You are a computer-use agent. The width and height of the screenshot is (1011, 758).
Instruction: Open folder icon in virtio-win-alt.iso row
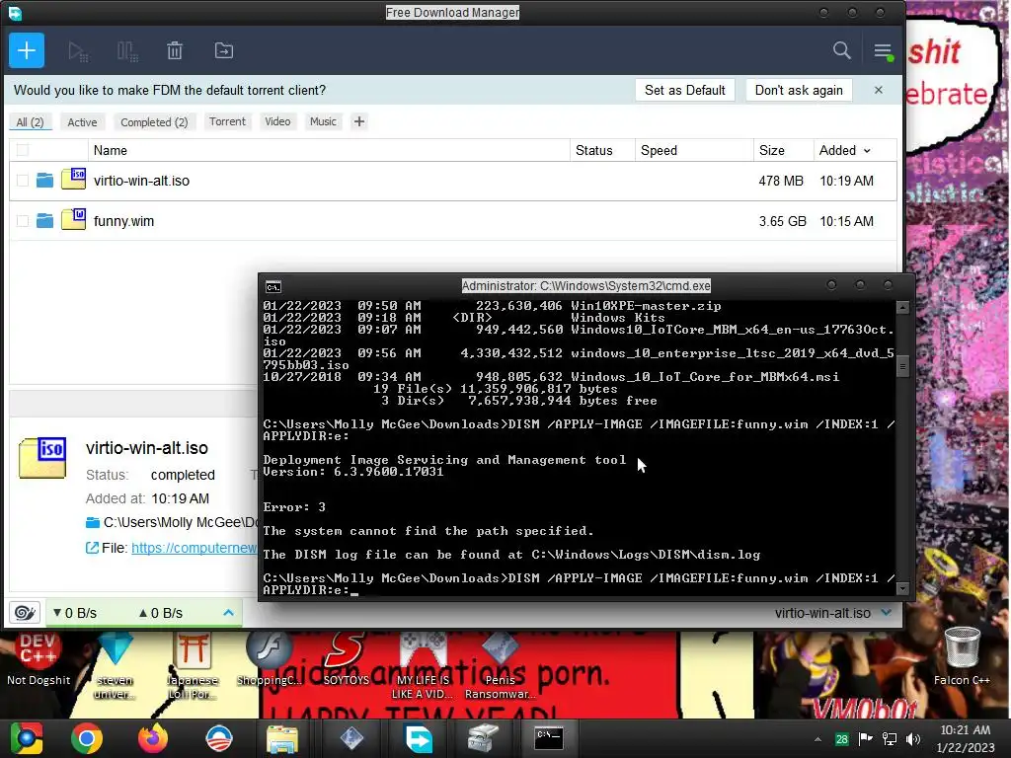(44, 181)
